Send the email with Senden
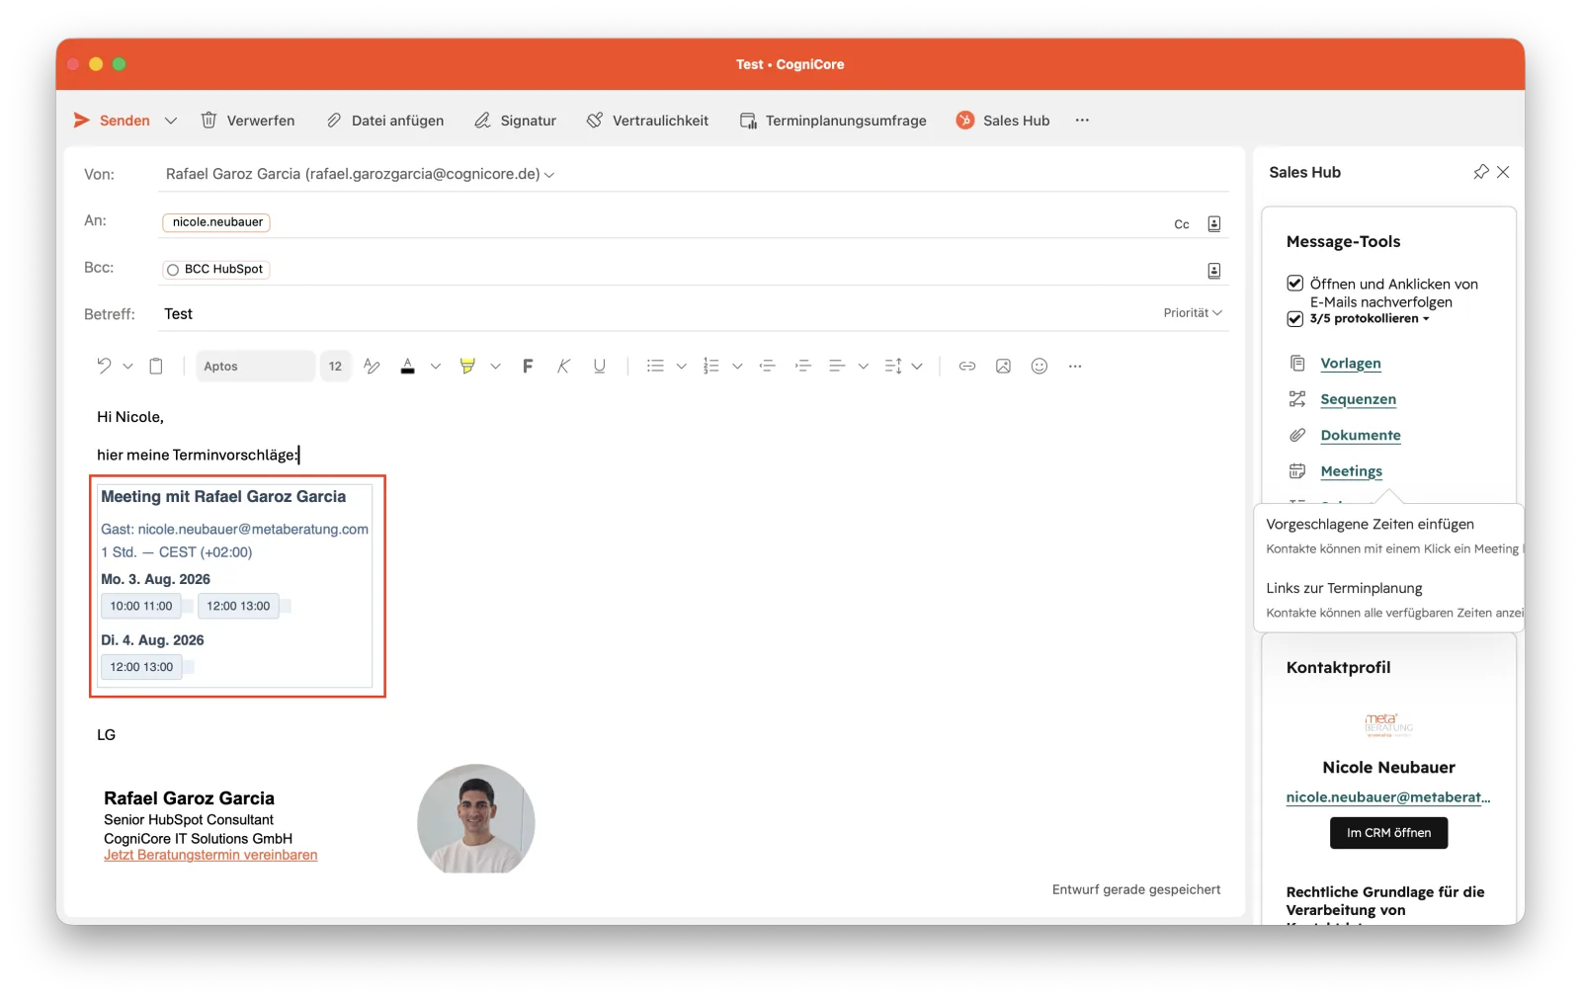 [112, 121]
